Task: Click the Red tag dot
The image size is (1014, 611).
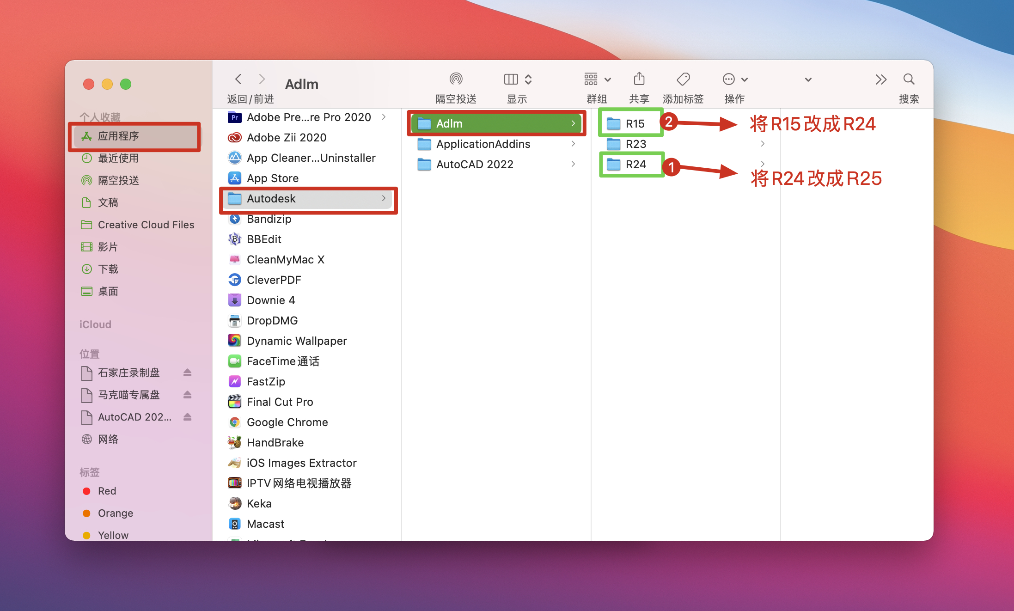Action: tap(86, 491)
